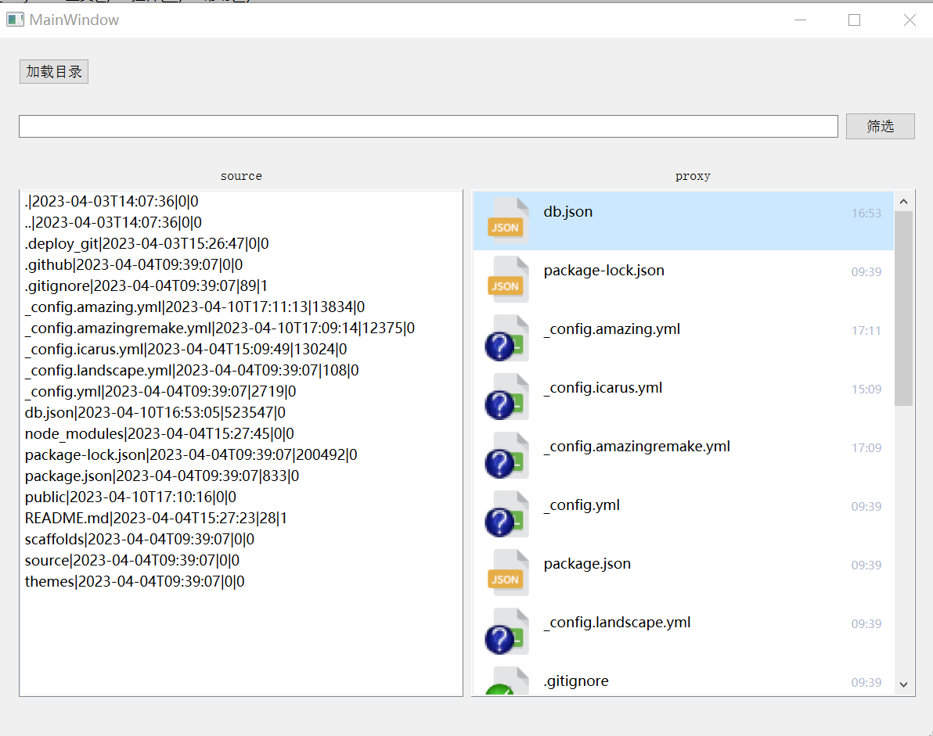933x736 pixels.
Task: Click the proxy list scroll down arrow
Action: (x=903, y=684)
